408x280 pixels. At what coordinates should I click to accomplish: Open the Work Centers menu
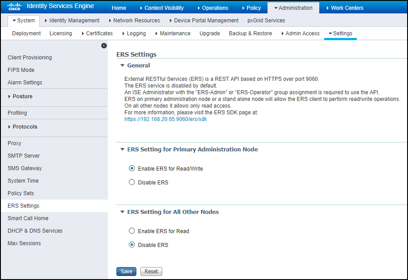point(345,8)
